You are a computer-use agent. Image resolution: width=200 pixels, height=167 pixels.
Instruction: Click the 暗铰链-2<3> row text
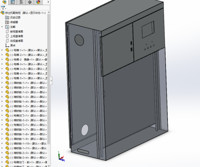pos(29,153)
